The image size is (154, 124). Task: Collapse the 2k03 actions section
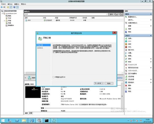click(151, 36)
